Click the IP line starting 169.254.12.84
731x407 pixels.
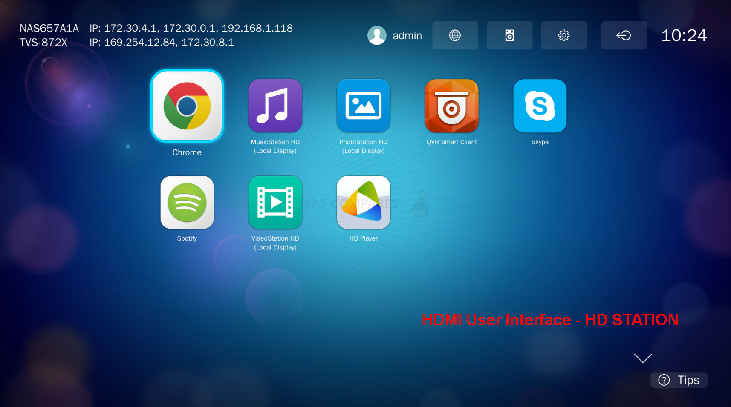click(162, 42)
